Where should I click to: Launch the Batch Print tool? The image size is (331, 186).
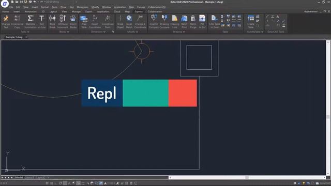184,22
